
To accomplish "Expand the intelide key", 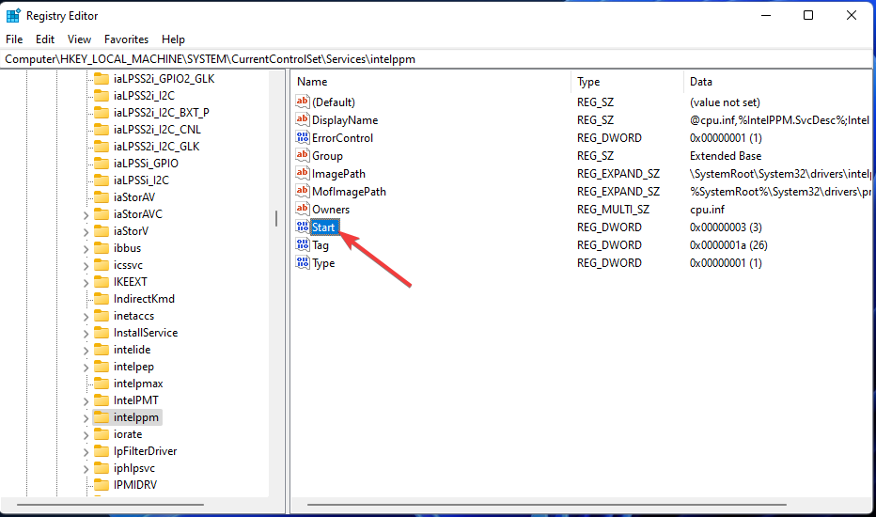I will 86,351.
